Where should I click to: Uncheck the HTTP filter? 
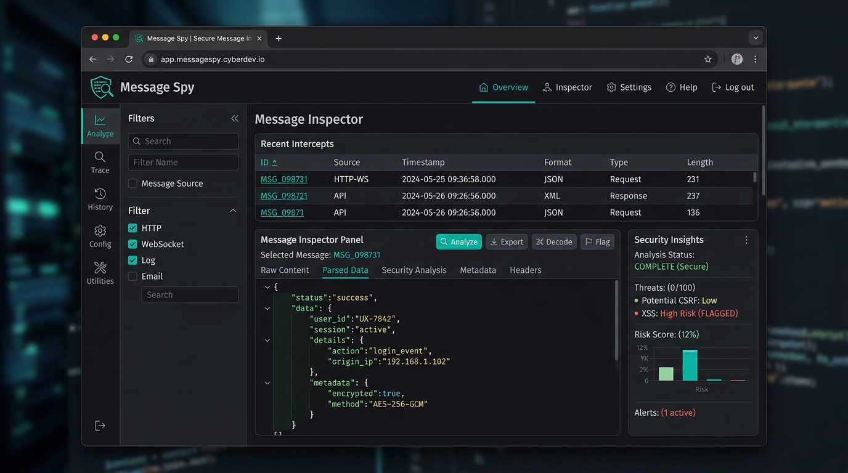click(132, 228)
